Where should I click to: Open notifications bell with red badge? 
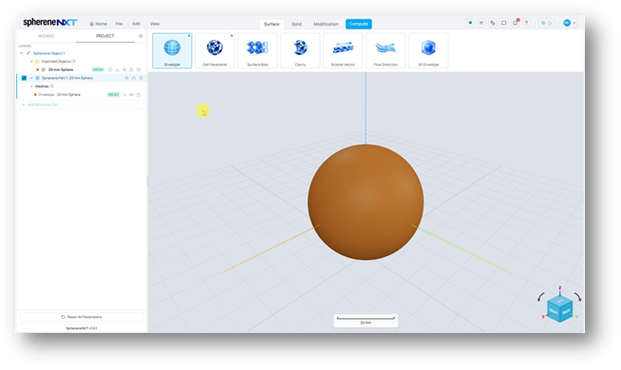[516, 23]
